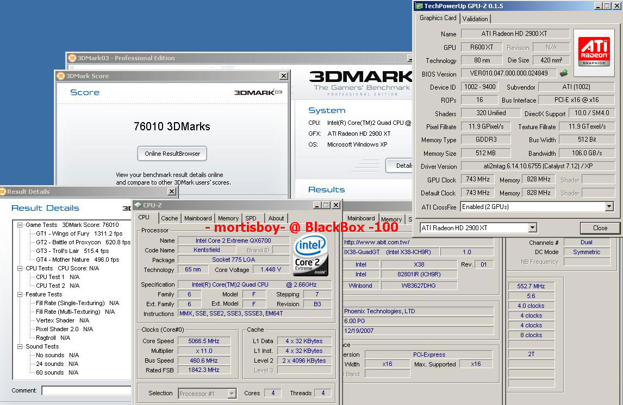623x405 pixels.
Task: Open the abit.com.tw link
Action: click(x=377, y=242)
